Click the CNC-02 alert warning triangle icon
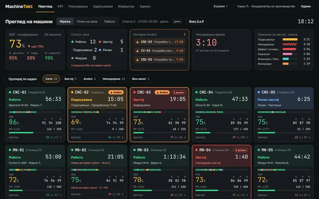Image resolution: width=319 pixels, height=199 pixels. pyautogui.click(x=137, y=60)
